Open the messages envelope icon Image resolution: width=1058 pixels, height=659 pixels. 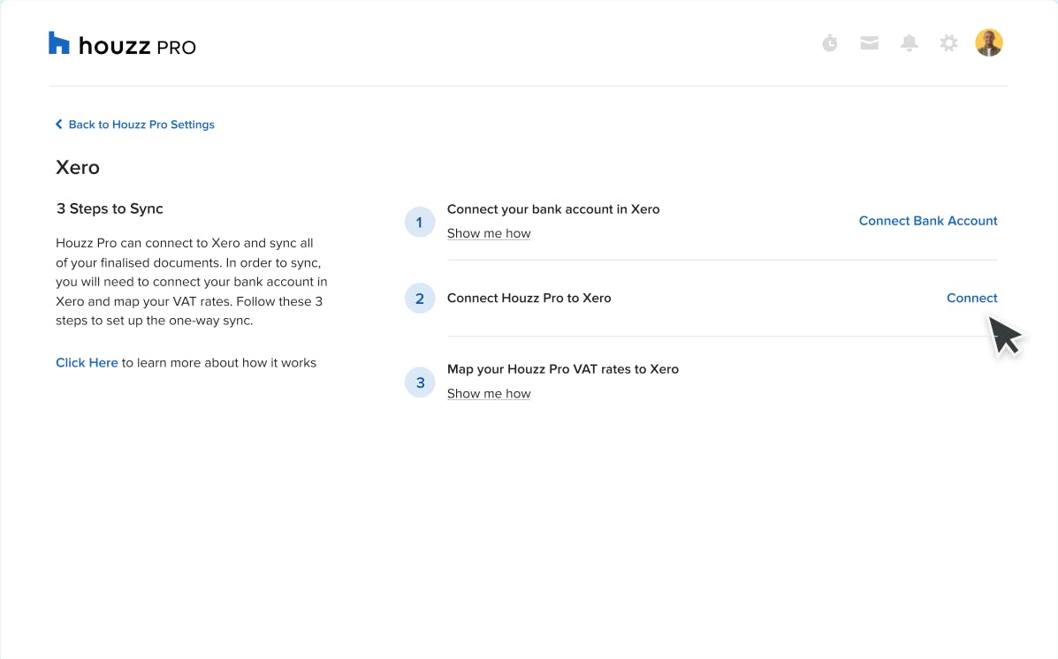pos(869,43)
